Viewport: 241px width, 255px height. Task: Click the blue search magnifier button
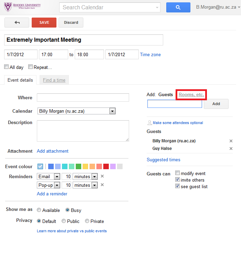point(178,7)
